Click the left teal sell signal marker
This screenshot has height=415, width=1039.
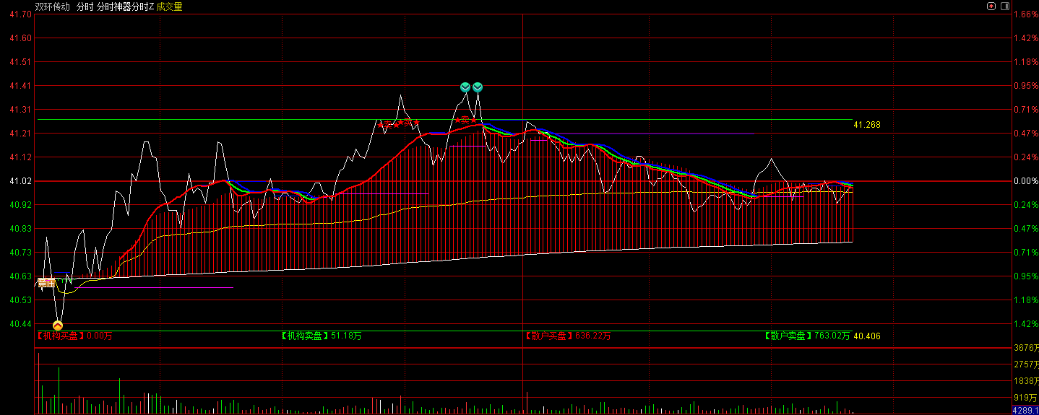pyautogui.click(x=465, y=87)
